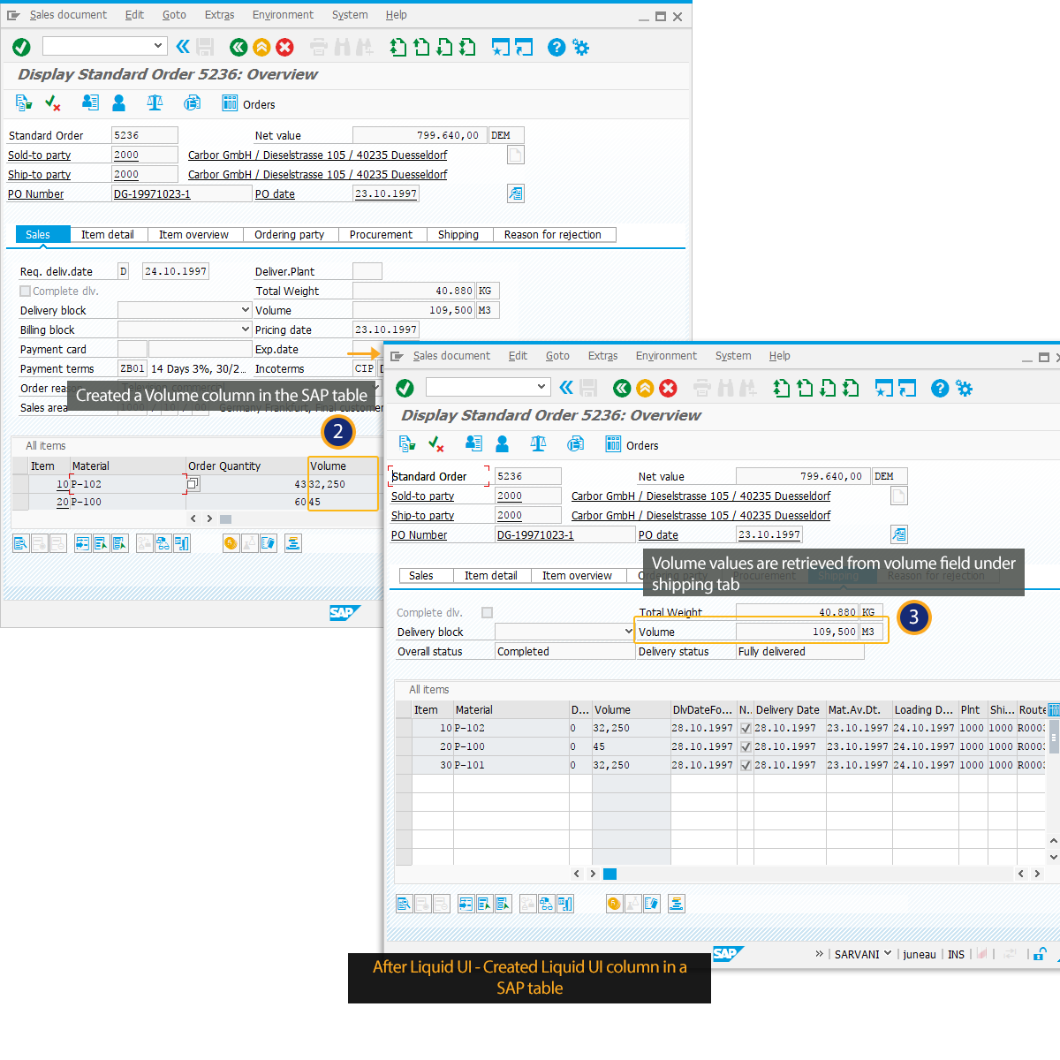Screen dimensions: 1060x1060
Task: Click the yellow Exit icon in the back window
Action: pyautogui.click(x=261, y=47)
